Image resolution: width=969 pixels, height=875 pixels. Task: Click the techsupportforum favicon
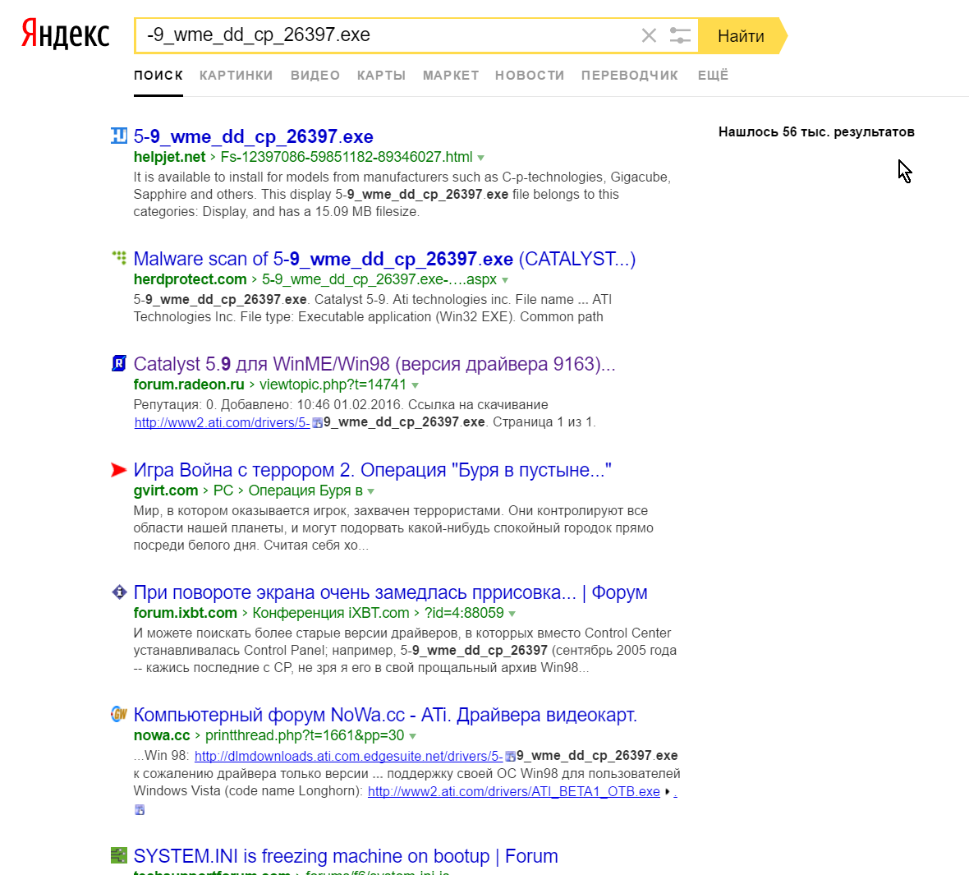tap(118, 855)
